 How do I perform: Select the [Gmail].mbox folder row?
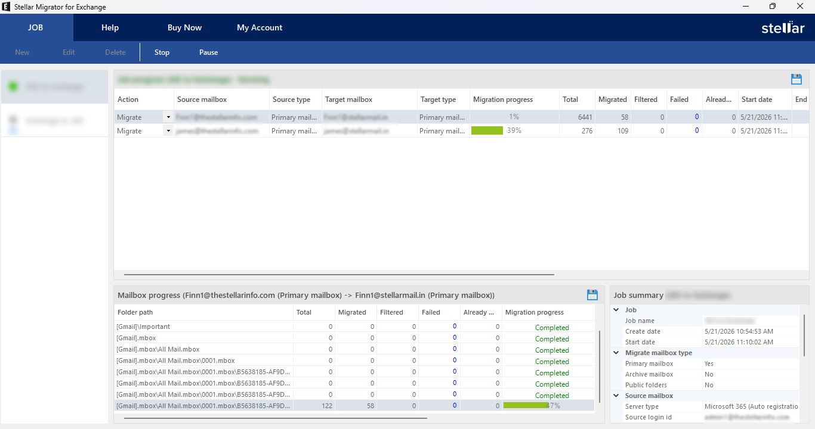click(x=354, y=338)
